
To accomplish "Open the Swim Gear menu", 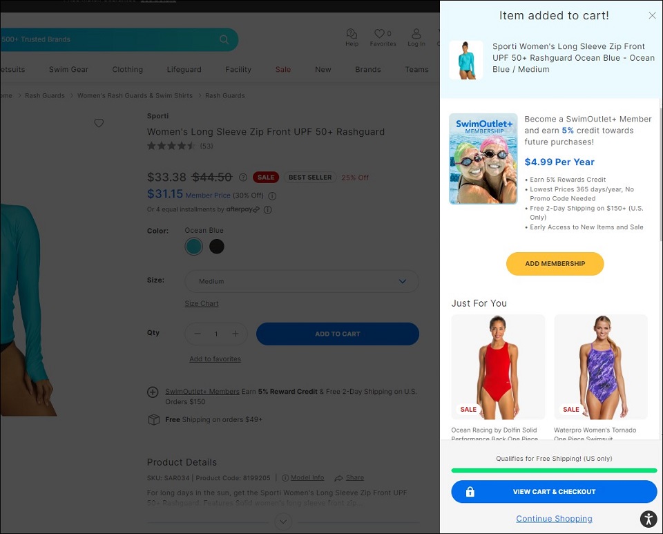I will click(x=68, y=69).
